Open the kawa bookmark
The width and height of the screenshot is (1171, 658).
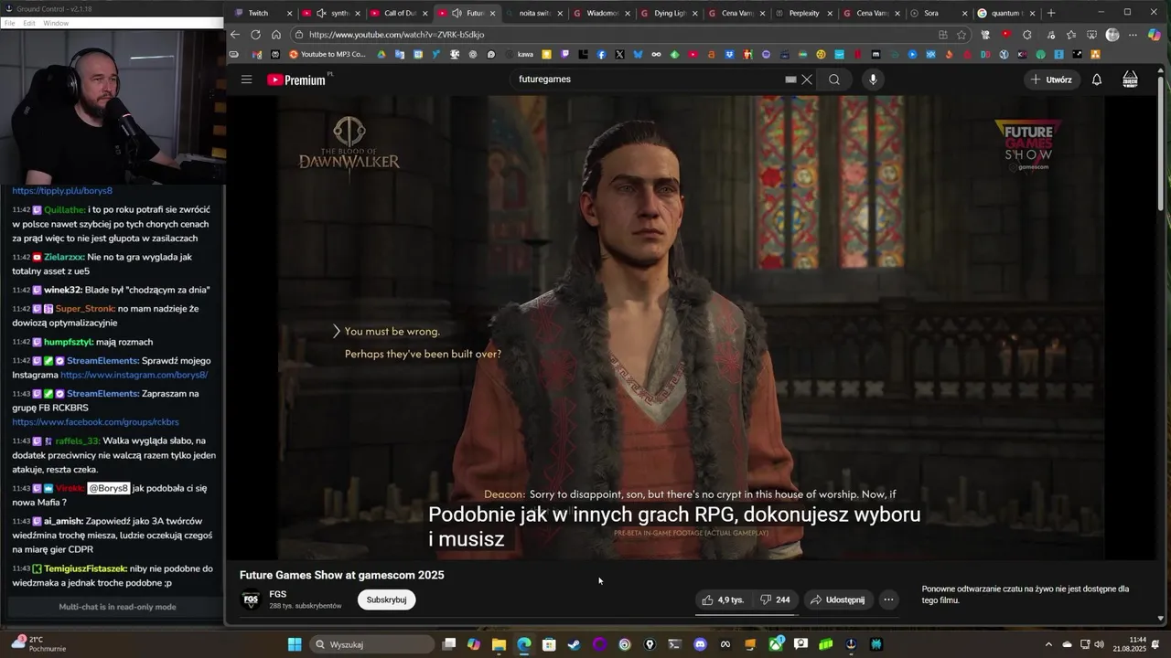click(x=520, y=54)
